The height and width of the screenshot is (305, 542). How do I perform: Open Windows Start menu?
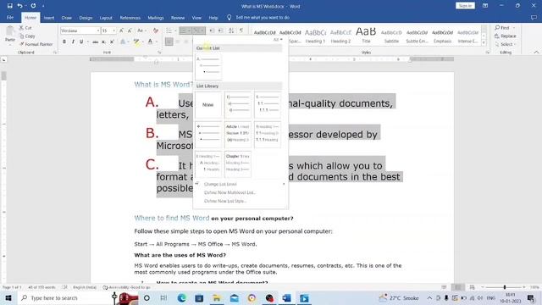(x=8, y=297)
